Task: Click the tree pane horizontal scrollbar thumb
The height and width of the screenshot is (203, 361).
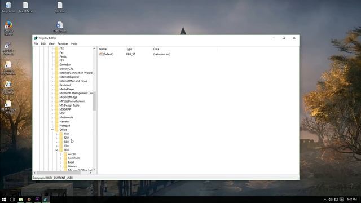Action: [59, 173]
